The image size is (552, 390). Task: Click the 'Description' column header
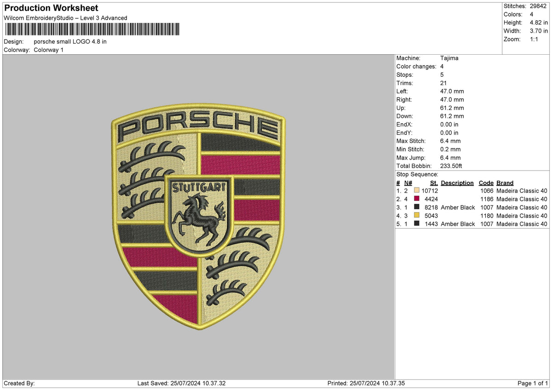[x=457, y=183]
